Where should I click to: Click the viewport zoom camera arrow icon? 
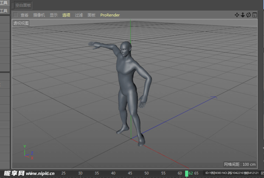pos(243,15)
